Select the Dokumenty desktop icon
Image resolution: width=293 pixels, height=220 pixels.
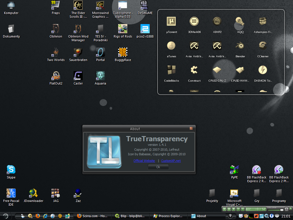(11, 31)
